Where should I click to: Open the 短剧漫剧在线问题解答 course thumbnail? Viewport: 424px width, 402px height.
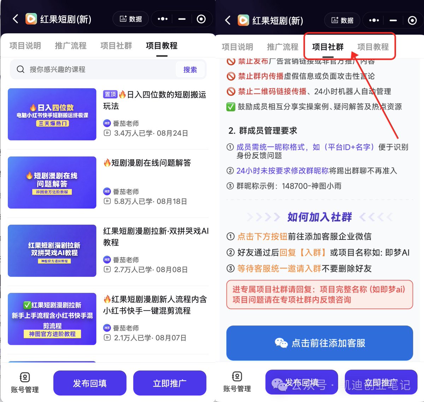[x=52, y=182]
